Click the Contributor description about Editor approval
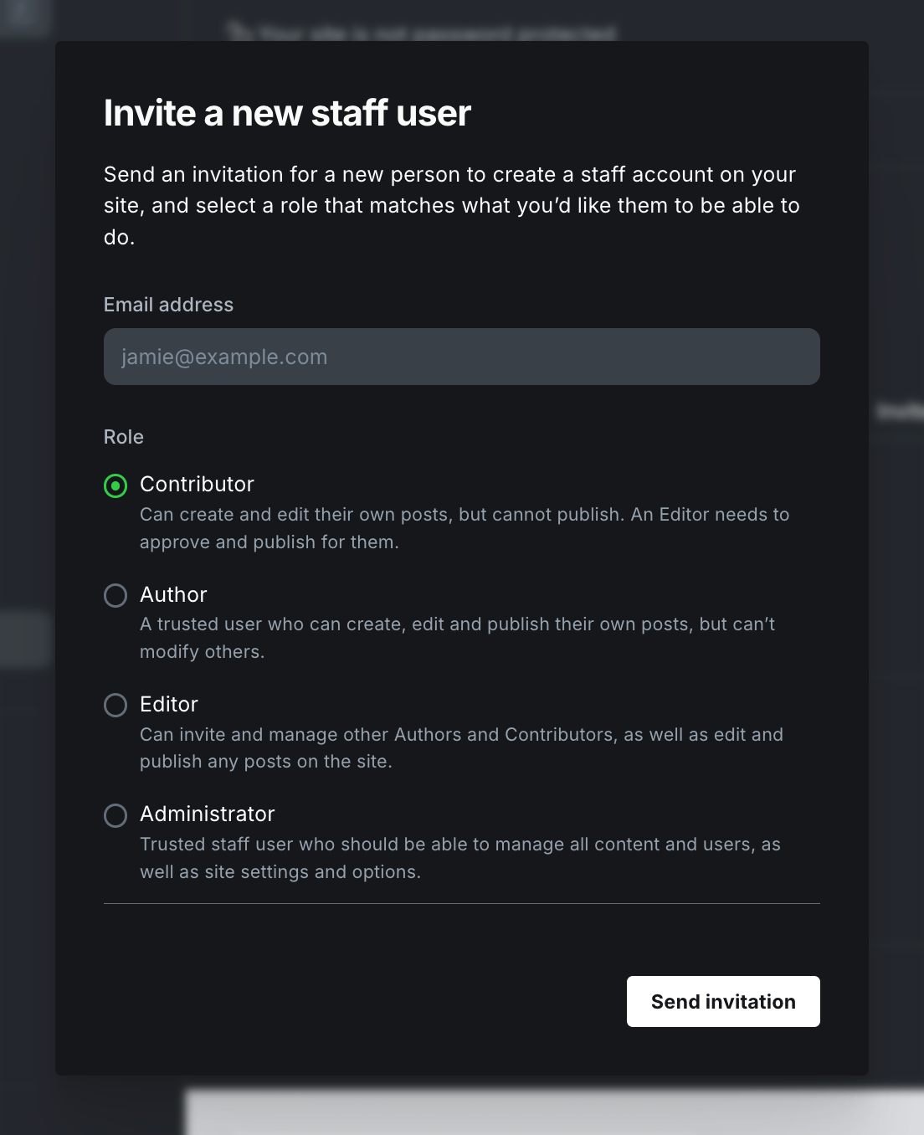The height and width of the screenshot is (1135, 924). click(464, 528)
